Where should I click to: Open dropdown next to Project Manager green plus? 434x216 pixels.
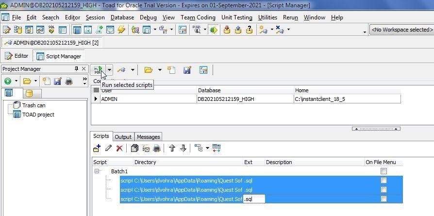(x=16, y=81)
